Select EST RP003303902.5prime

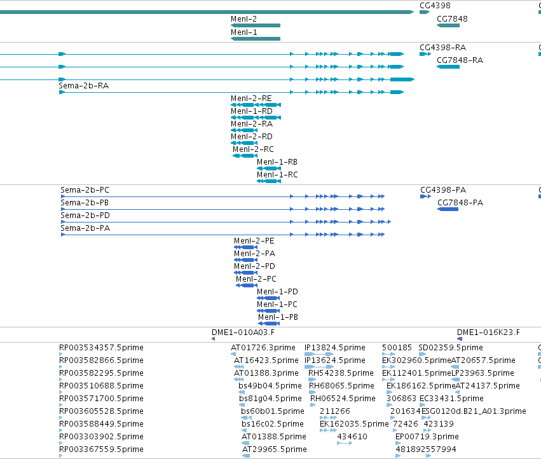(x=101, y=437)
